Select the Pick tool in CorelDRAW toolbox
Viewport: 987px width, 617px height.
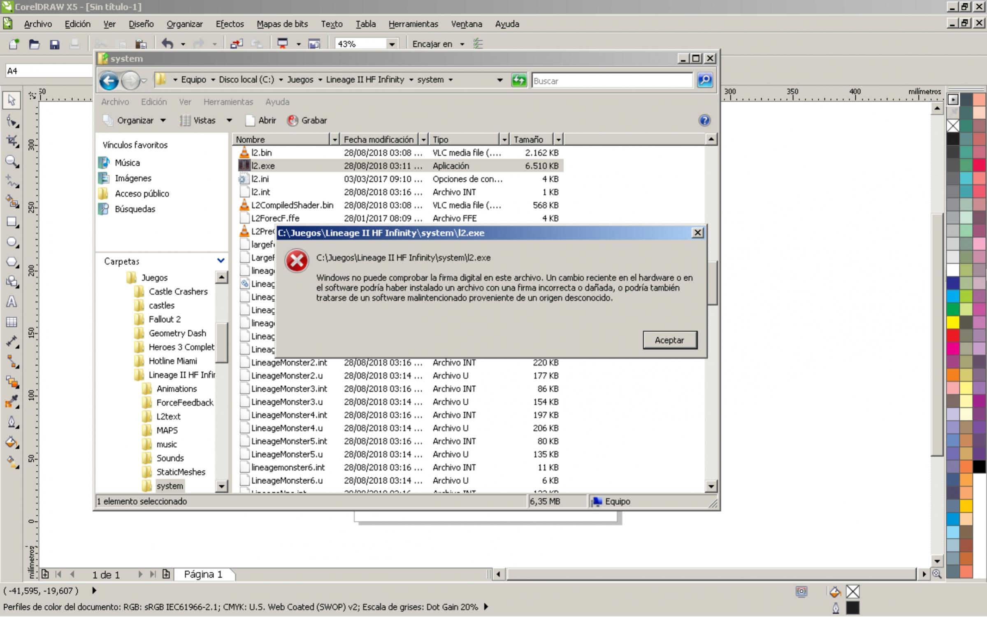[12, 100]
